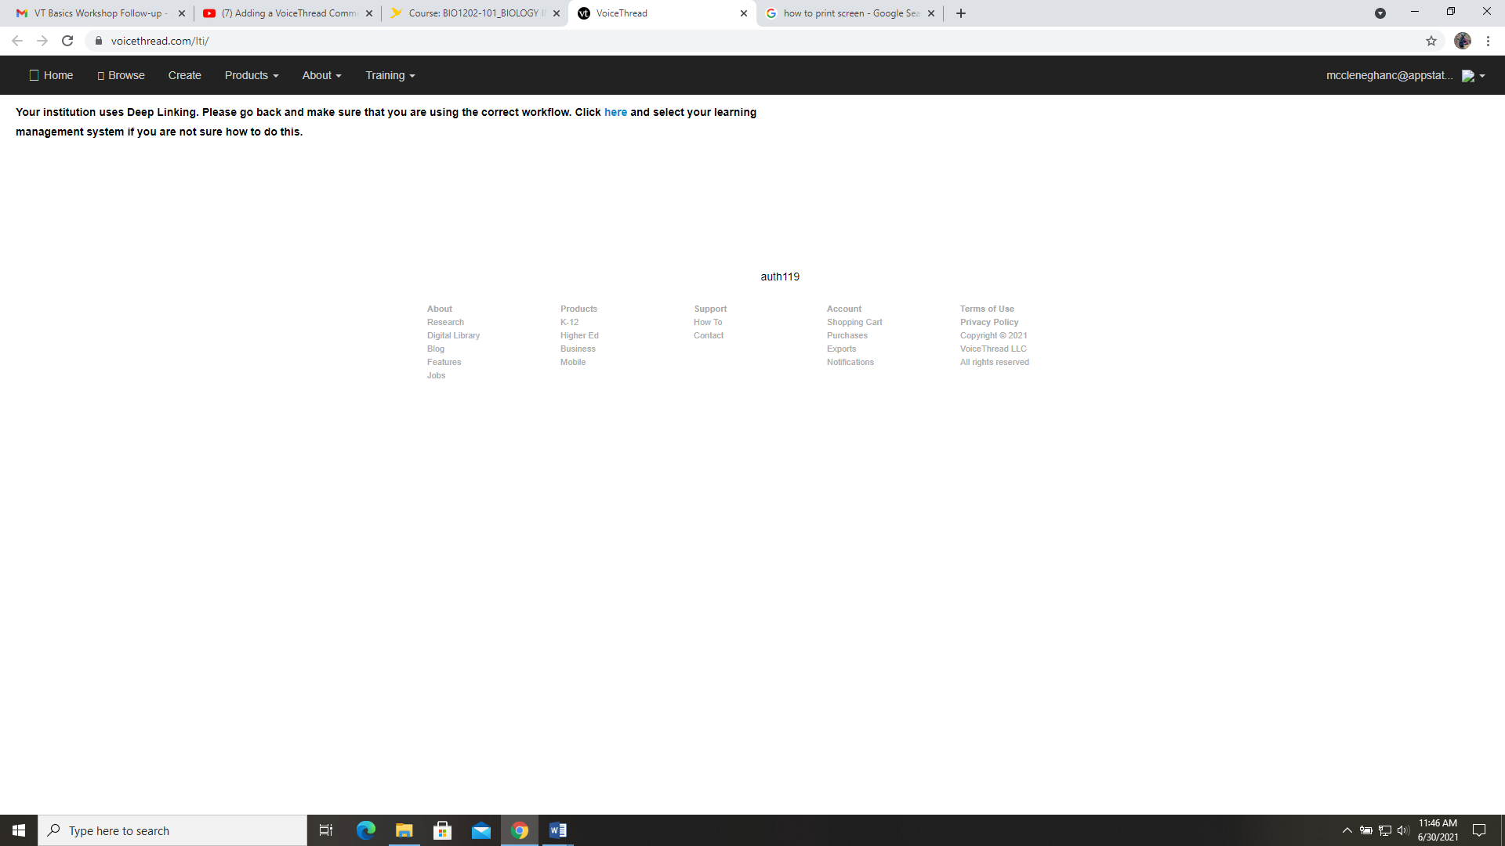Click the back navigation arrow icon

click(x=16, y=40)
